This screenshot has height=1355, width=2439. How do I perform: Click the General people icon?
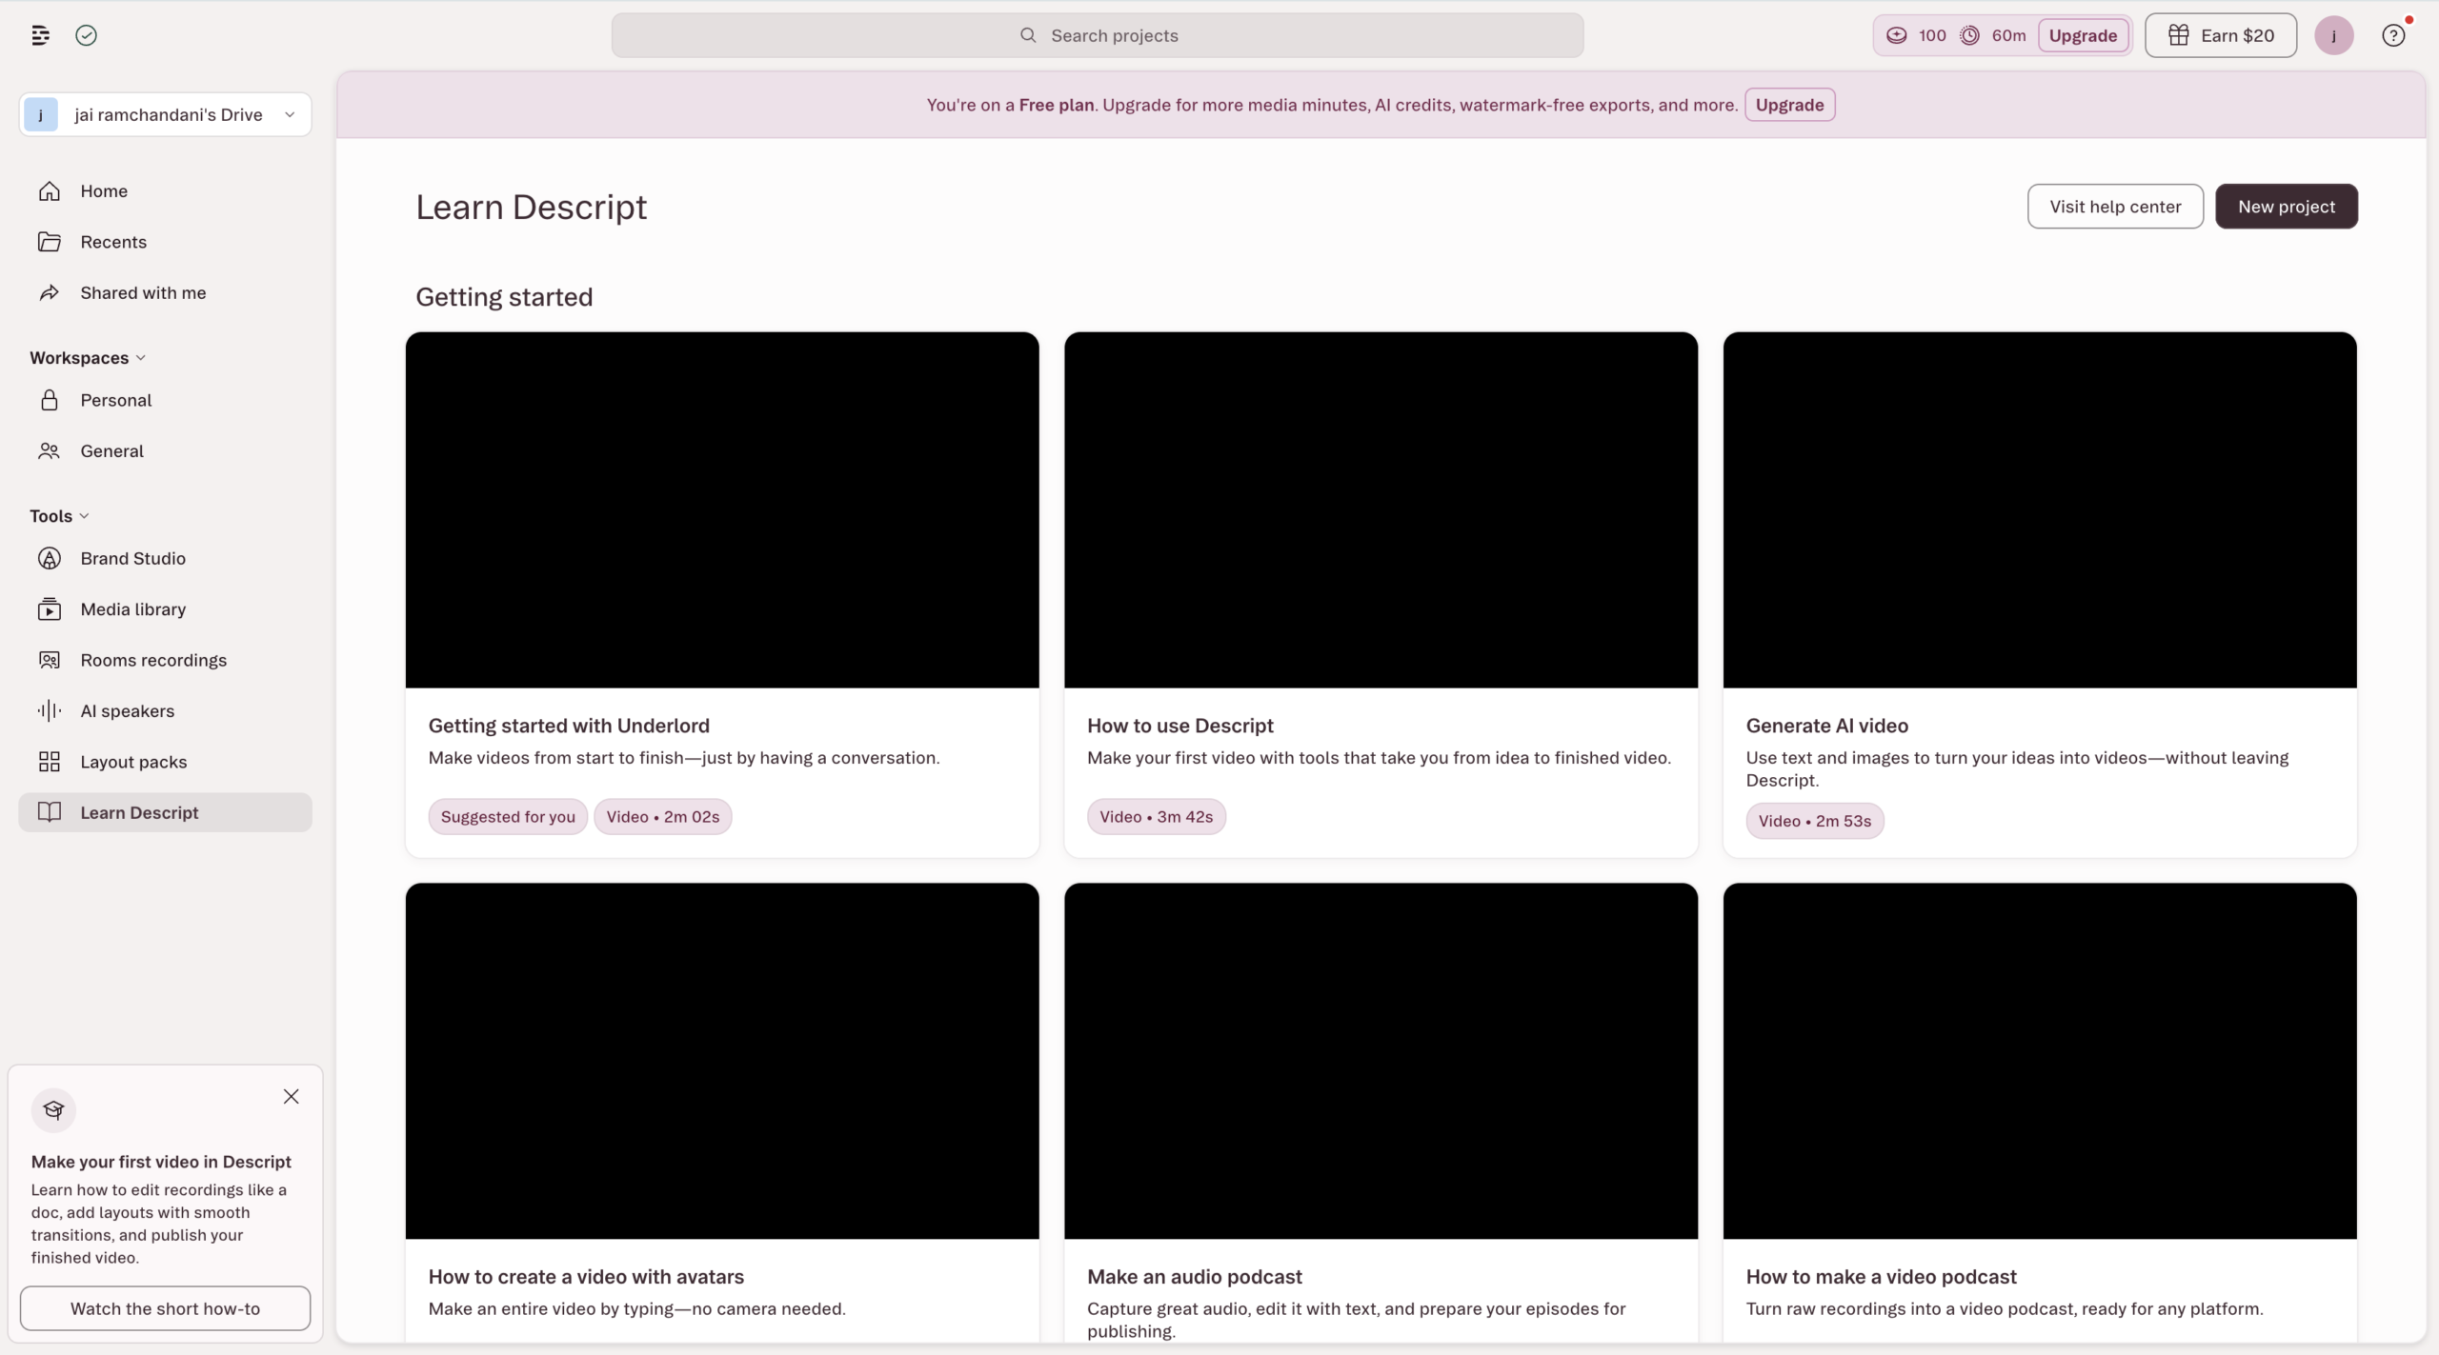50,451
